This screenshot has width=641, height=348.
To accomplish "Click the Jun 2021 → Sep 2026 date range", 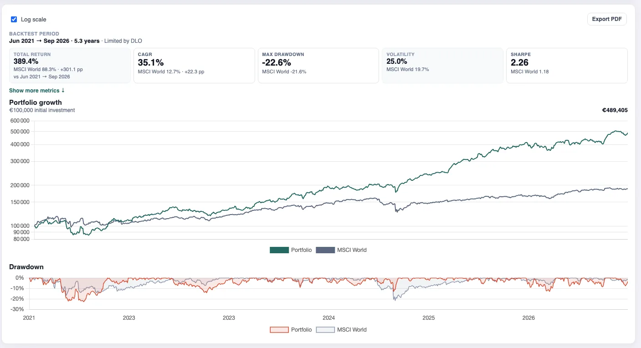I will click(x=40, y=41).
